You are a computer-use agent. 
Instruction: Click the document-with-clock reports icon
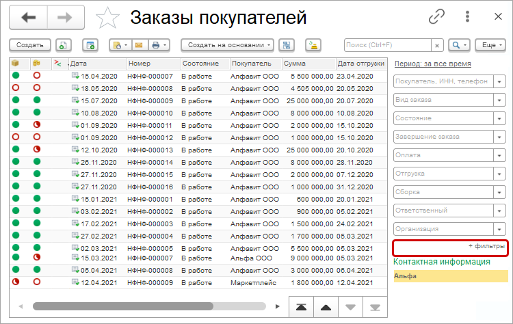pos(117,45)
